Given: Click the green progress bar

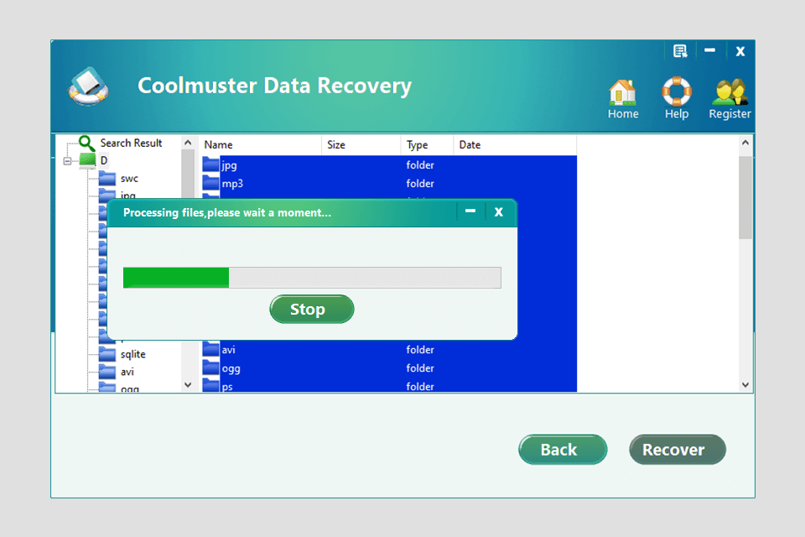Looking at the screenshot, I should click(175, 277).
